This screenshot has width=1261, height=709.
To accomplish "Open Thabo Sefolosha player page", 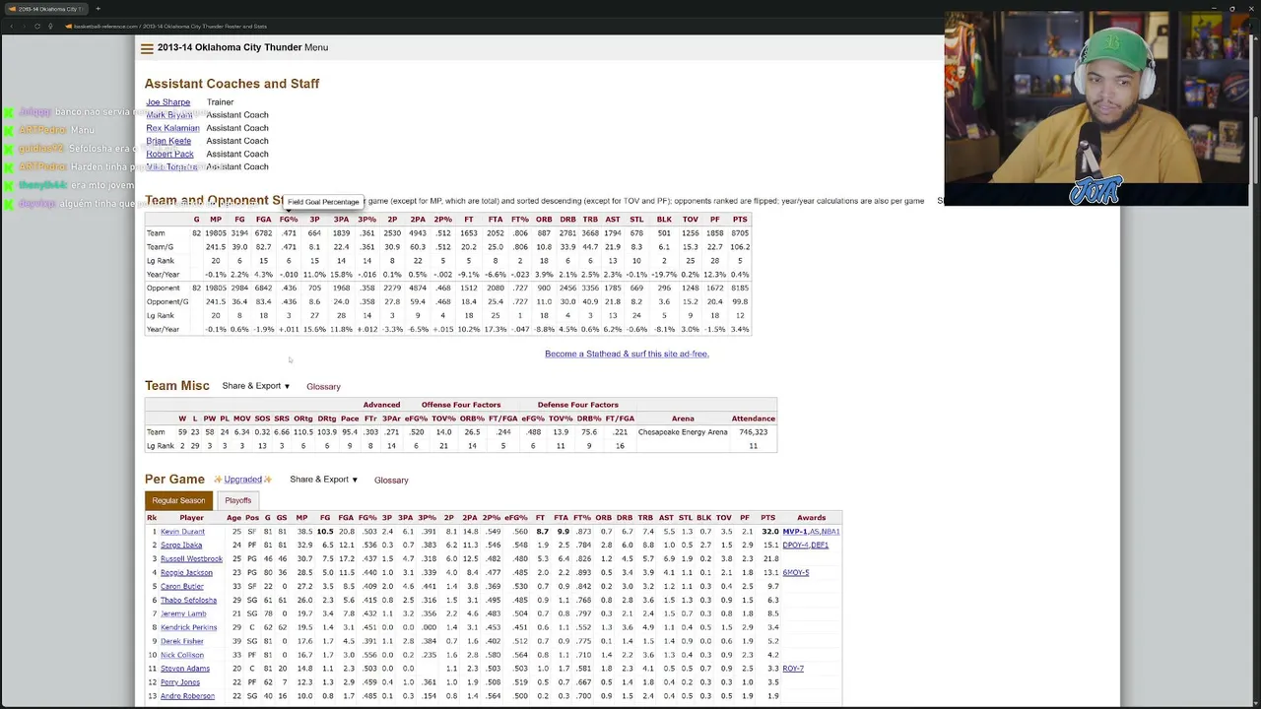I will 188,600.
